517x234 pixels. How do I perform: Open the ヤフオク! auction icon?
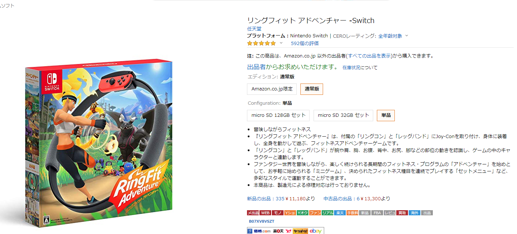click(x=300, y=231)
